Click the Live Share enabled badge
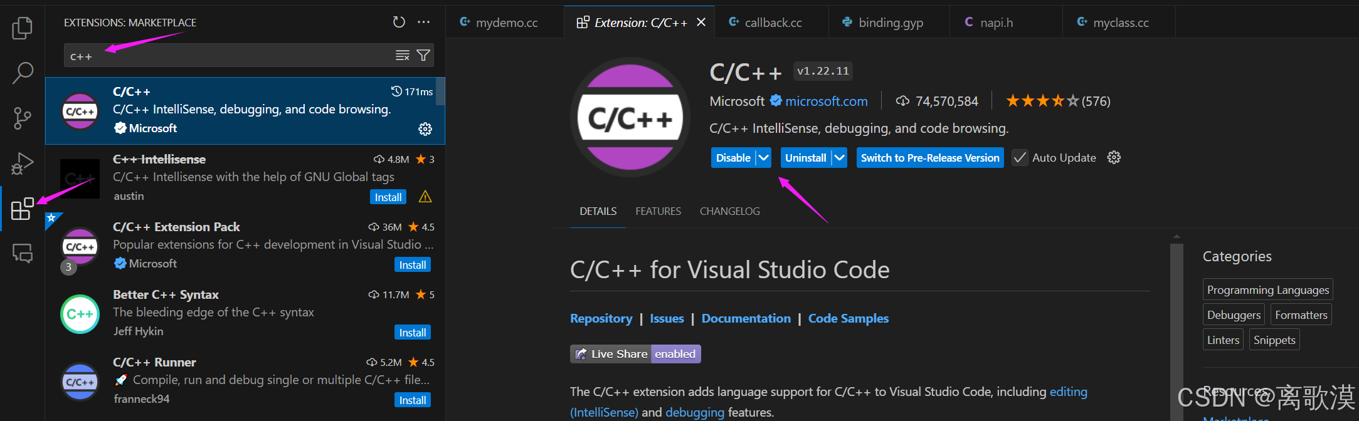Viewport: 1359px width, 421px height. 635,354
